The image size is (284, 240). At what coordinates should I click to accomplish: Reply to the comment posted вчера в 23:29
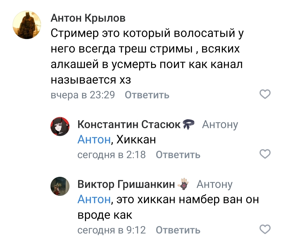[x=147, y=95]
